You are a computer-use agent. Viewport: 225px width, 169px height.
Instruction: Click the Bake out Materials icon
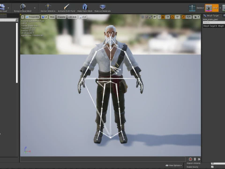pos(103,7)
